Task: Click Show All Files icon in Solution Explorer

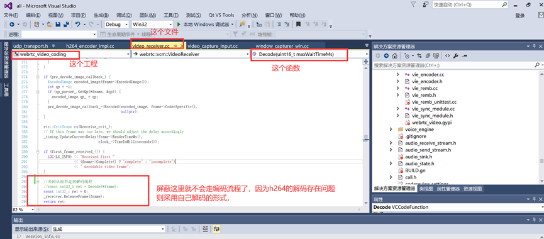Action: (x=436, y=56)
